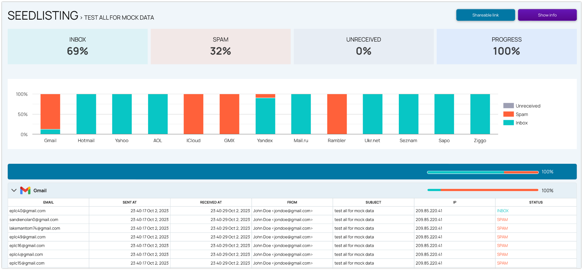Click the Rambler axis label
Screen dimensions: 583x270
tap(336, 140)
